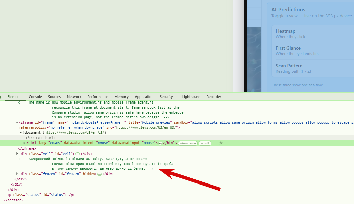Open the Network tab
This screenshot has height=204, width=354.
74,97
